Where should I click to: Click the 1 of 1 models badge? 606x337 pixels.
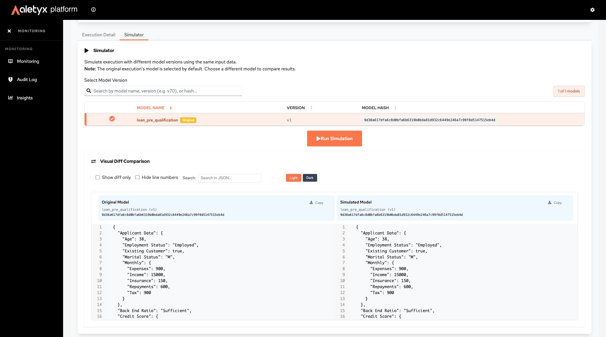(x=569, y=91)
